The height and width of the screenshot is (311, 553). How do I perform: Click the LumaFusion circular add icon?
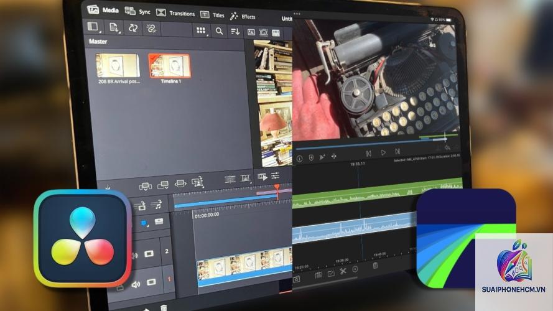[355, 269]
